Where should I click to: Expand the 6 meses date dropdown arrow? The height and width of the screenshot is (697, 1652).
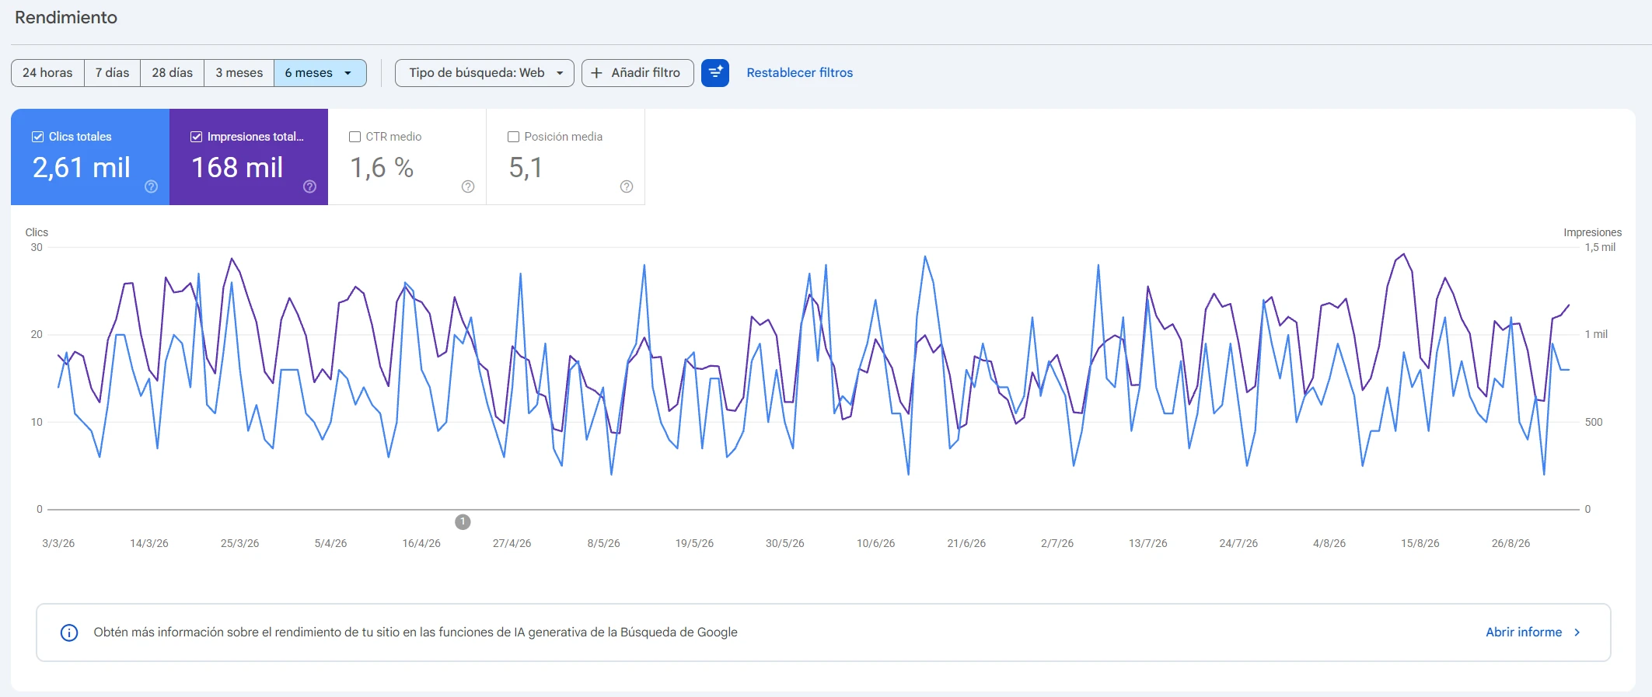click(x=348, y=73)
